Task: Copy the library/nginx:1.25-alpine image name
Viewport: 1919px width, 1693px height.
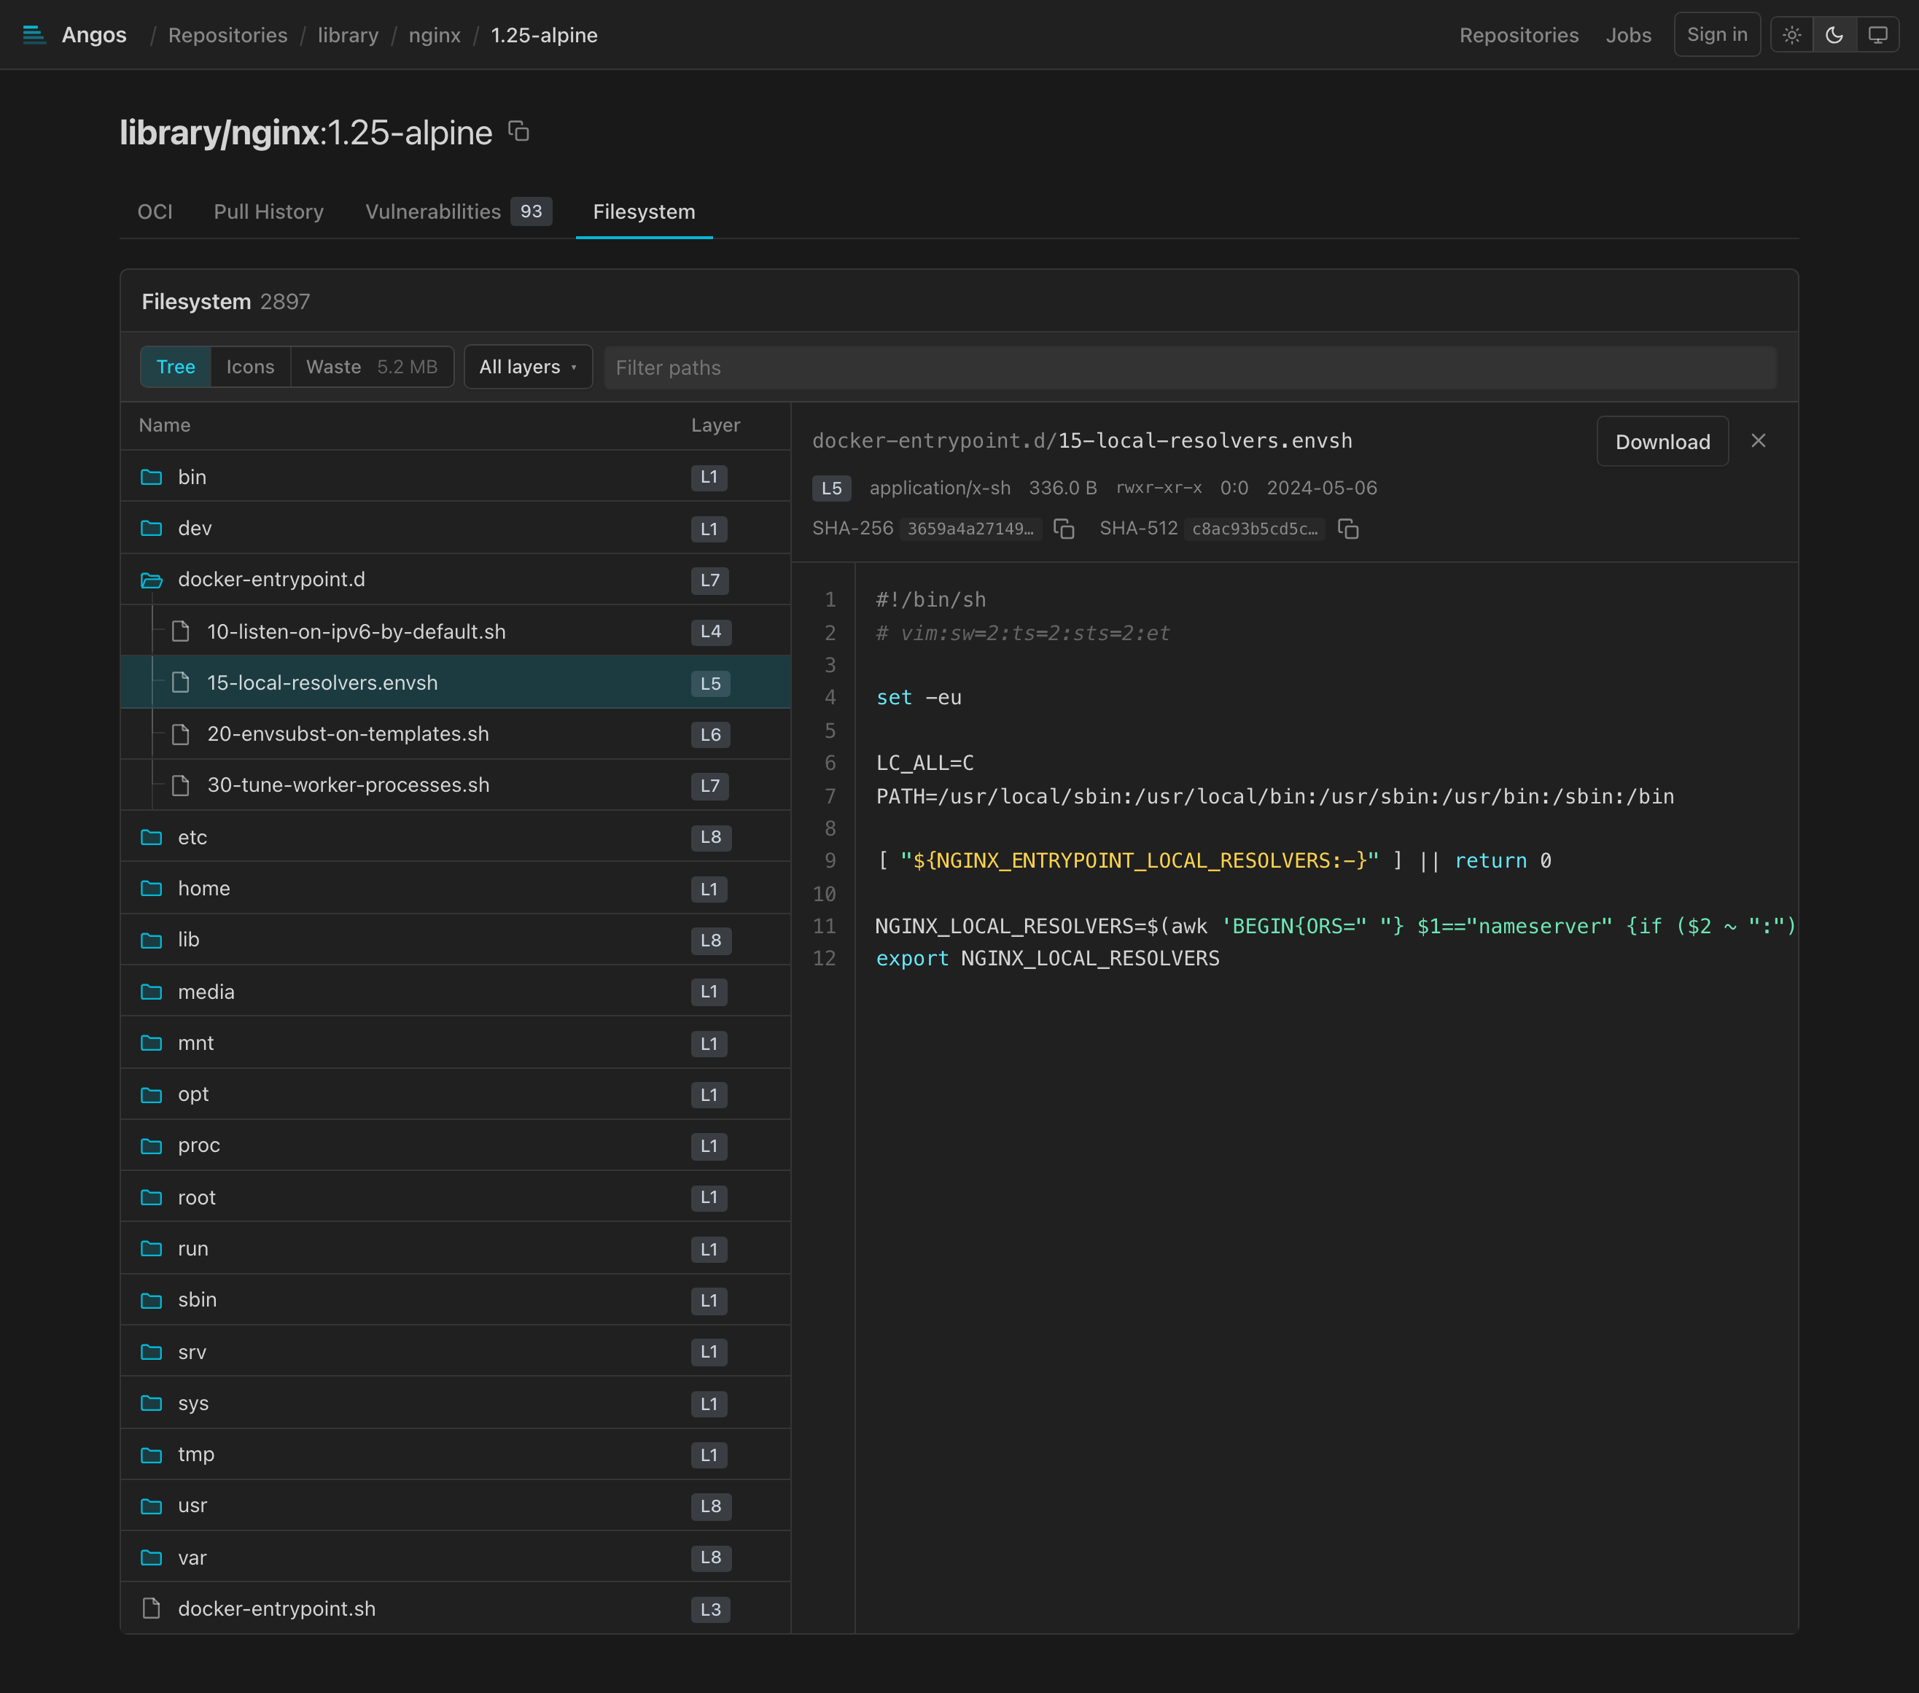Action: tap(518, 131)
